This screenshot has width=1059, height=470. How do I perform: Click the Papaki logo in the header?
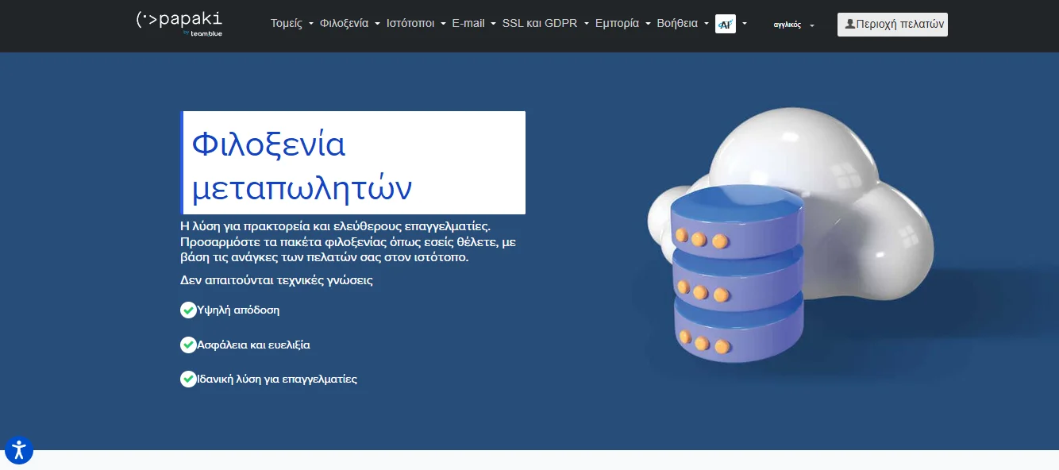coord(179,23)
